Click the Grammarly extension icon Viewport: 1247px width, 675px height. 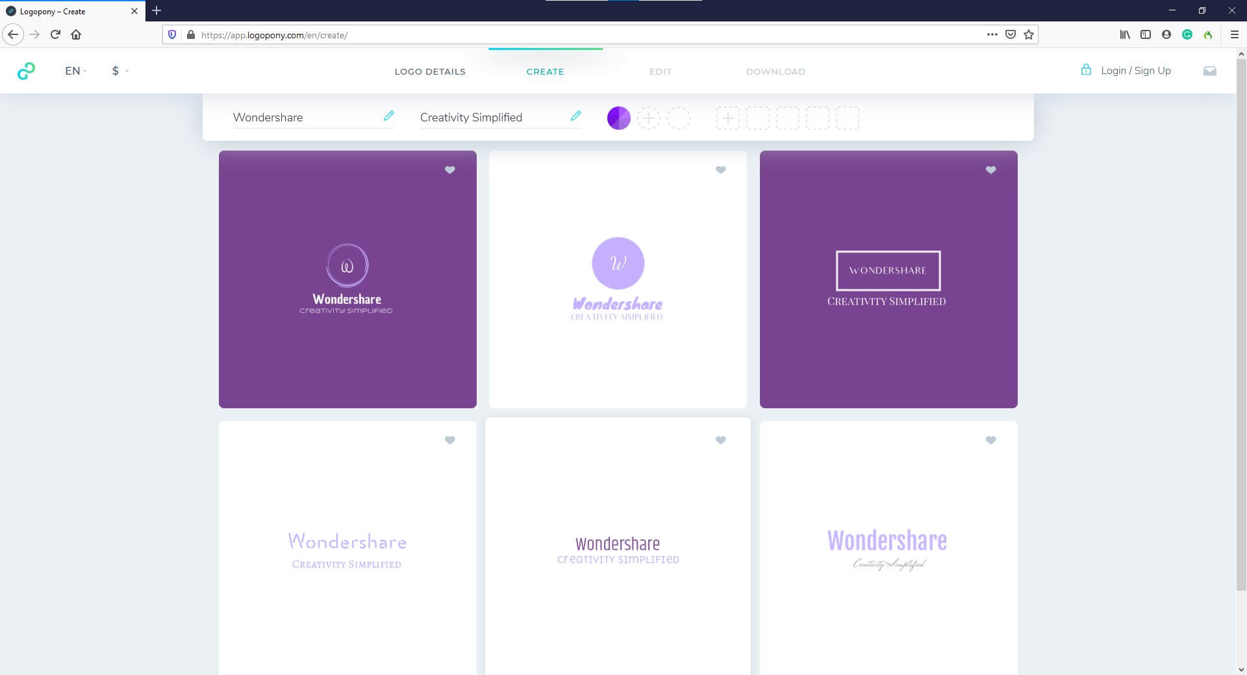point(1187,34)
